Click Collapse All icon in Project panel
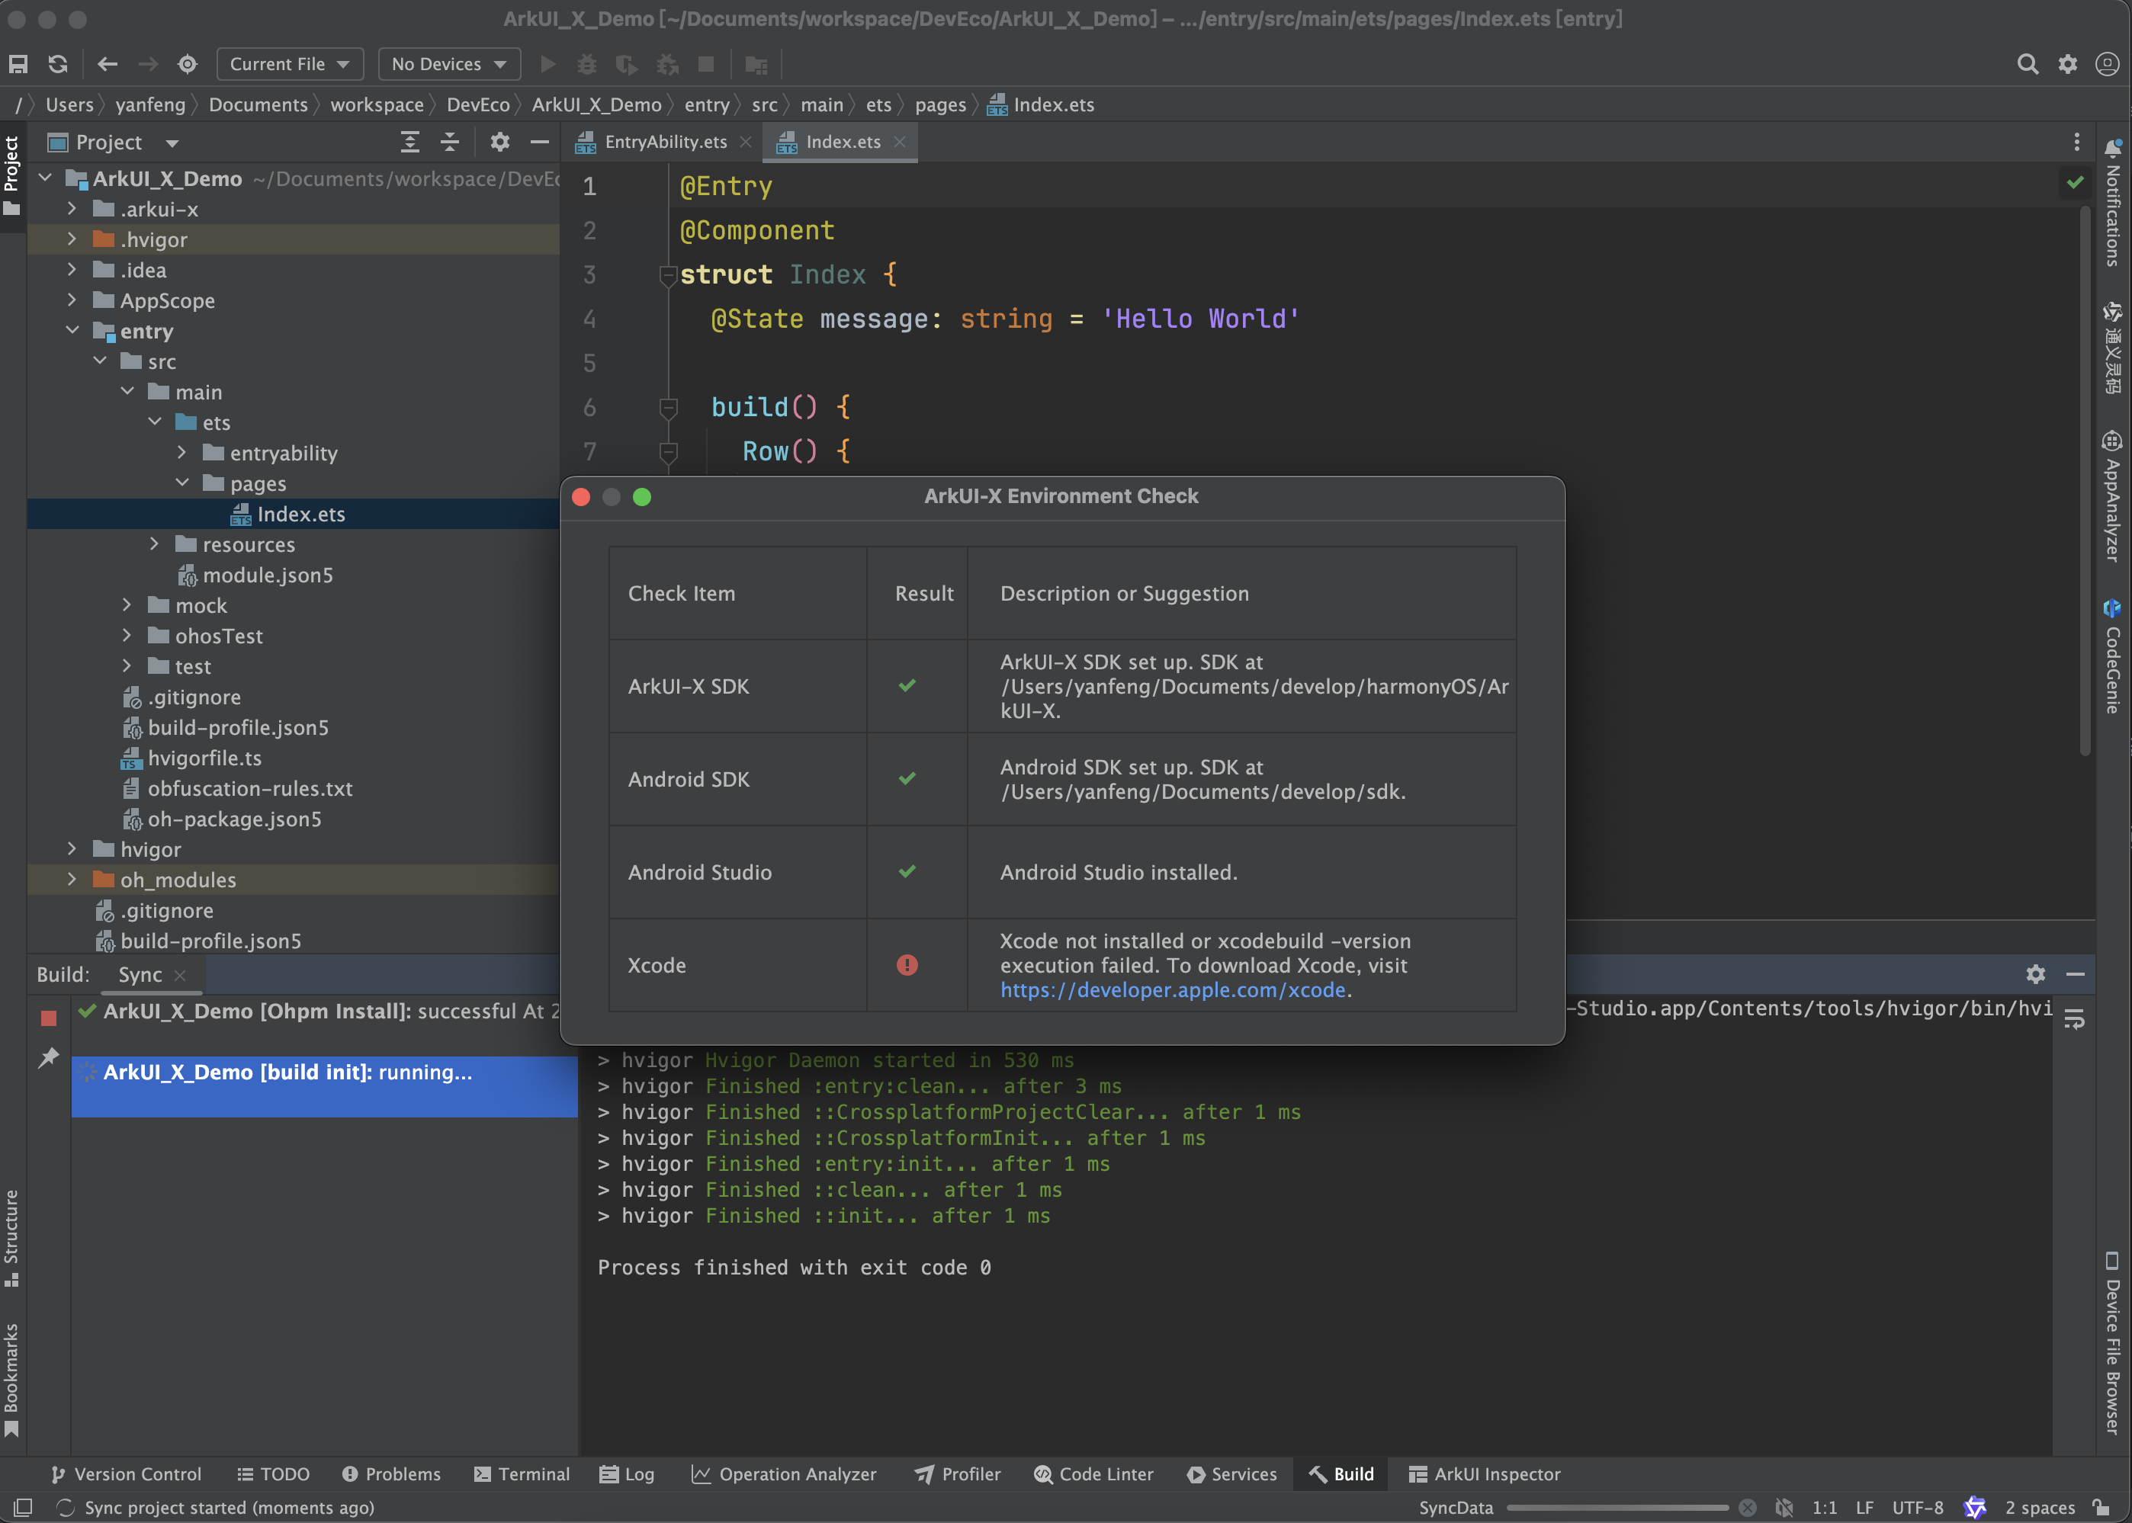 click(450, 143)
